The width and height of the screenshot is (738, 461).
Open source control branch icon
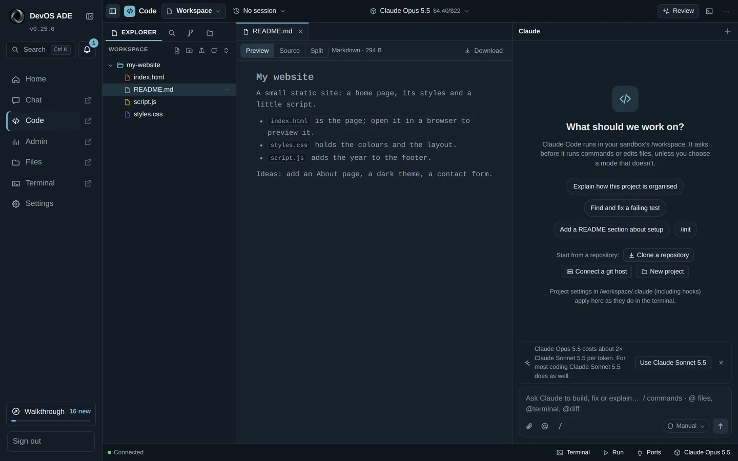(x=191, y=33)
